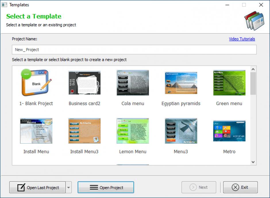Choose the Green menu template thumbnail
This screenshot has height=198, width=270.
pyautogui.click(x=229, y=83)
